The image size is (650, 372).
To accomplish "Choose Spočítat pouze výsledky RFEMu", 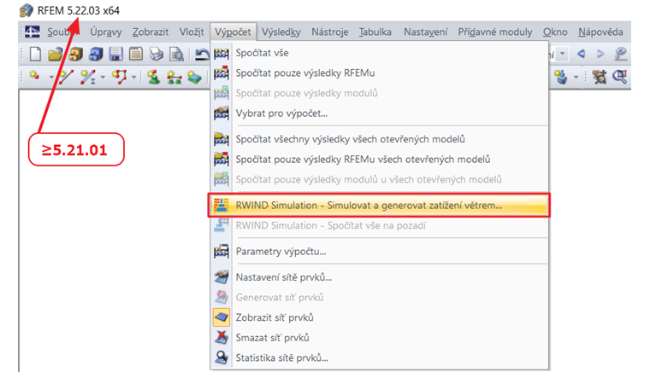I will (381, 73).
